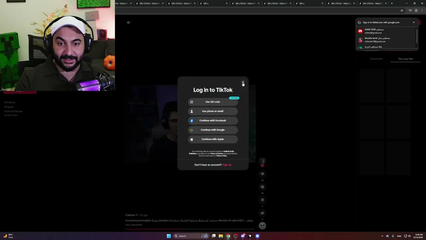Dismiss the Google sign-in prompt

(x=414, y=22)
